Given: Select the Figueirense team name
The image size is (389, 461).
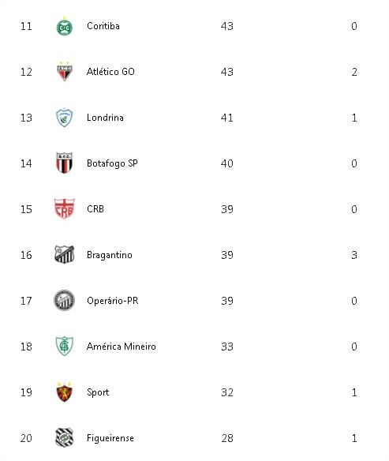Looking at the screenshot, I should pos(110,438).
